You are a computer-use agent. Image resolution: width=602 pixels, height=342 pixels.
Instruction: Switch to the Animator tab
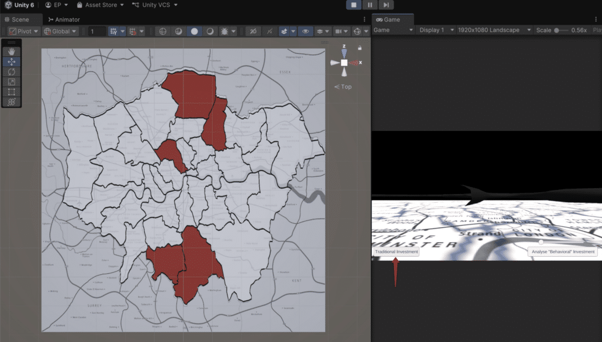(x=63, y=19)
